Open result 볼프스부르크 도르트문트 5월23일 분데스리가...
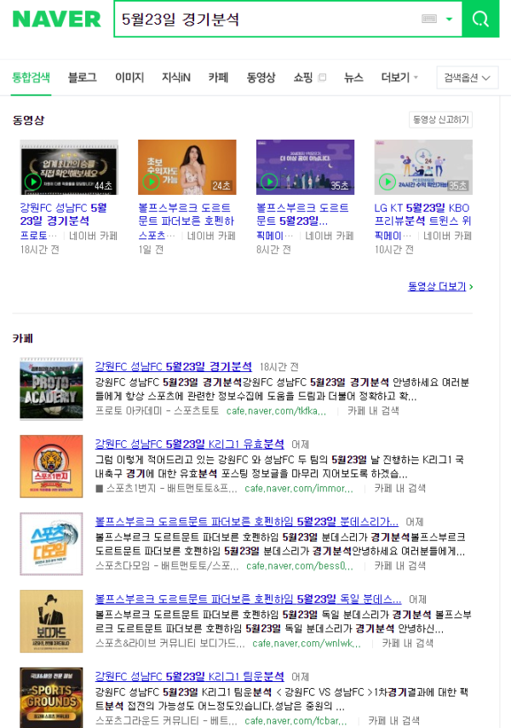The image size is (511, 728). pos(247,522)
